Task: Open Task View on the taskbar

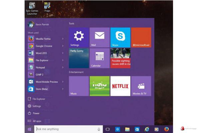Action: click(x=108, y=129)
